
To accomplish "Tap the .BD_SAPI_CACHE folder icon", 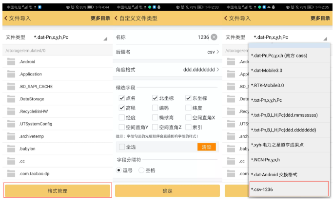I will pyautogui.click(x=11, y=87).
